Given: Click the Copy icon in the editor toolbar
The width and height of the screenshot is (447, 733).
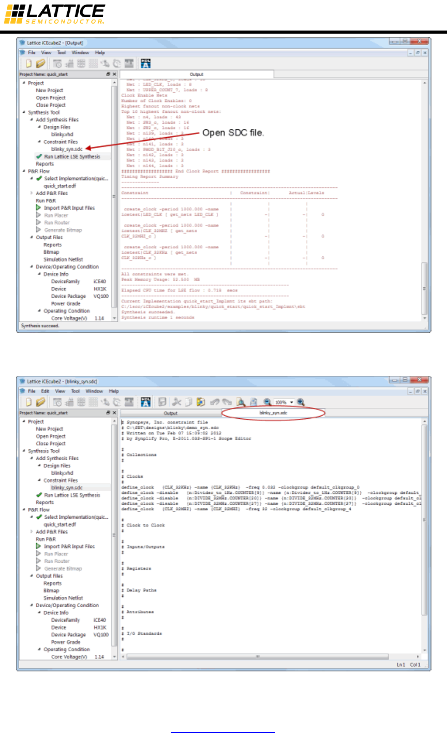Looking at the screenshot, I should [x=188, y=402].
